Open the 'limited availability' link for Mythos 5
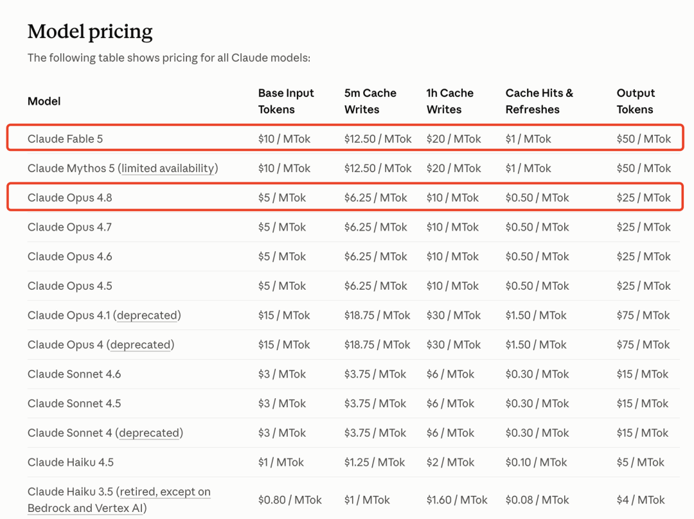 click(x=168, y=168)
